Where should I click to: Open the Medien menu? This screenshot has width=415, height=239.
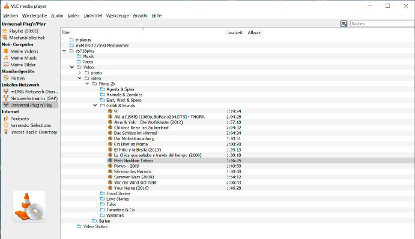pyautogui.click(x=11, y=16)
